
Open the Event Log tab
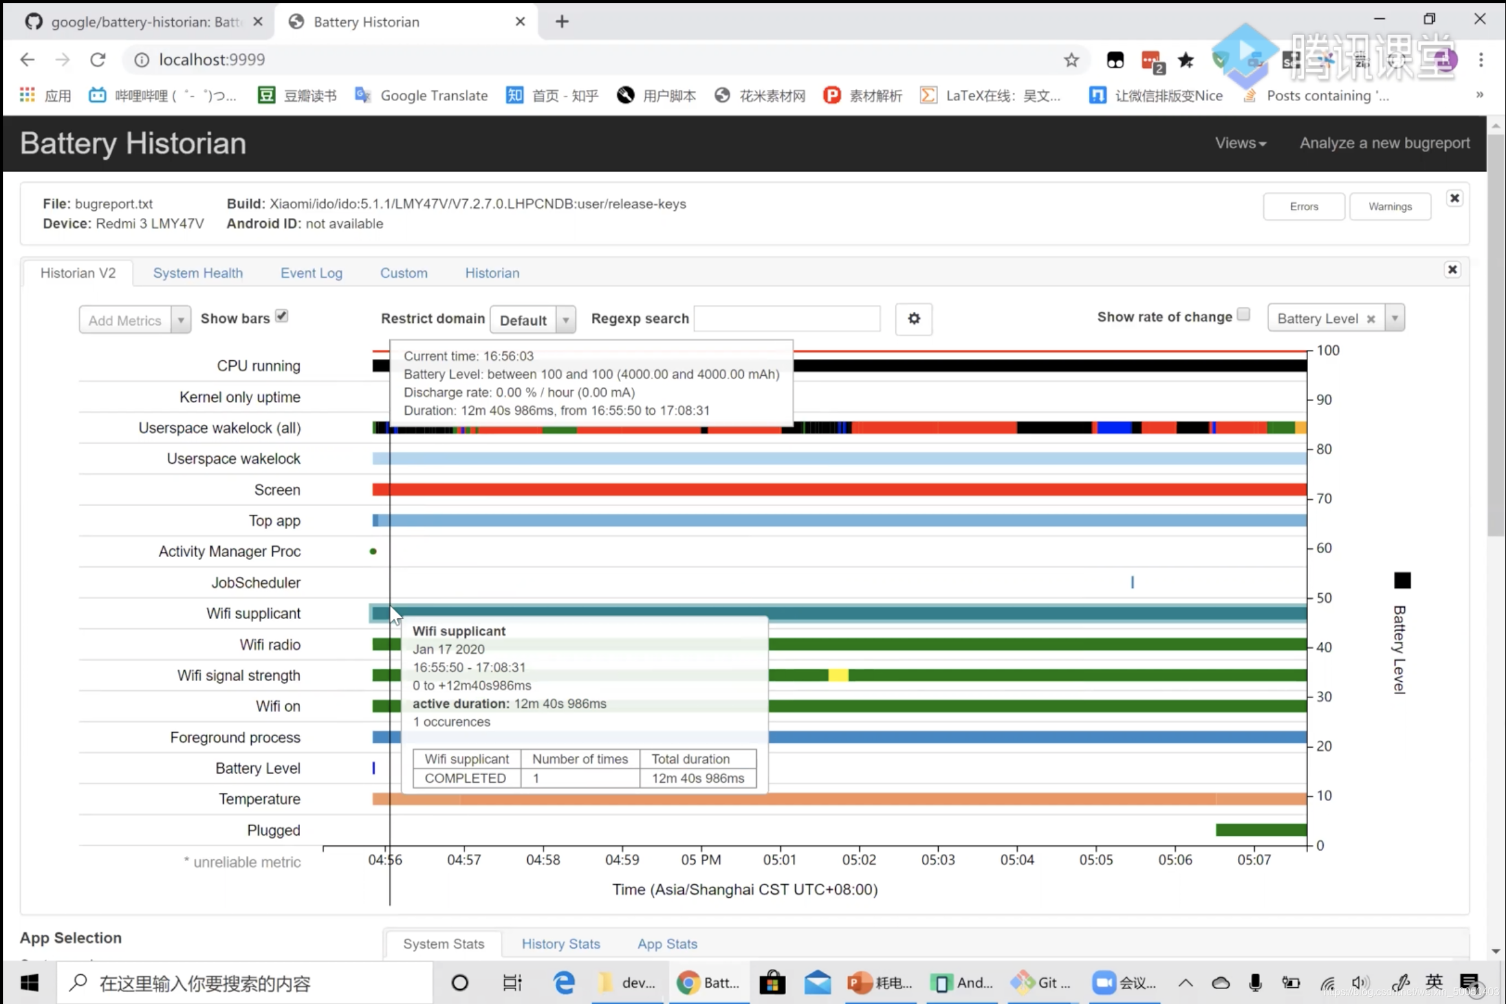(311, 273)
